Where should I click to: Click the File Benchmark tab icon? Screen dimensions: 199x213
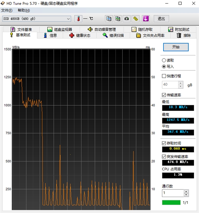tap(13, 29)
